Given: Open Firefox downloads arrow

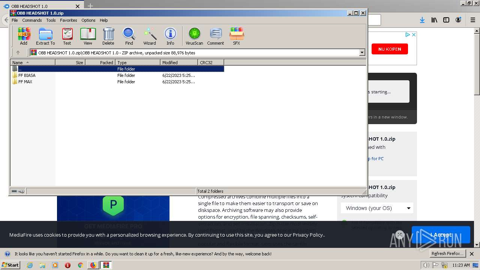Looking at the screenshot, I should click(422, 20).
